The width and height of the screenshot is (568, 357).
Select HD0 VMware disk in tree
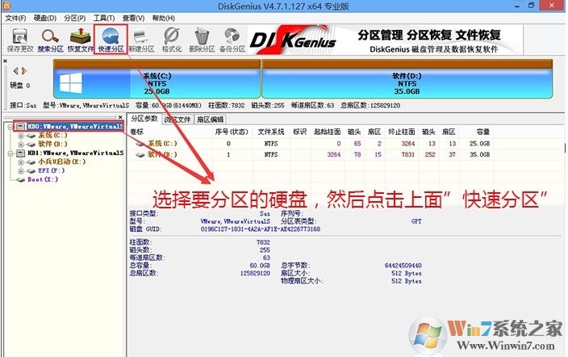pyautogui.click(x=74, y=126)
